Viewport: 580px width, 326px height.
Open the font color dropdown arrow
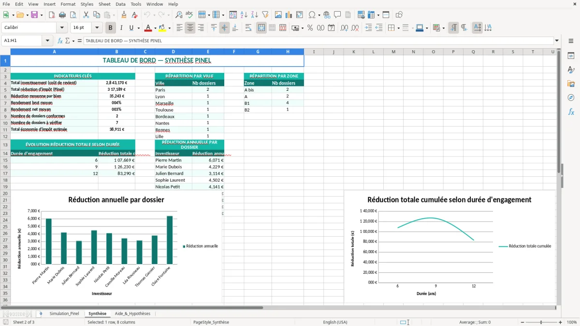[x=155, y=28]
